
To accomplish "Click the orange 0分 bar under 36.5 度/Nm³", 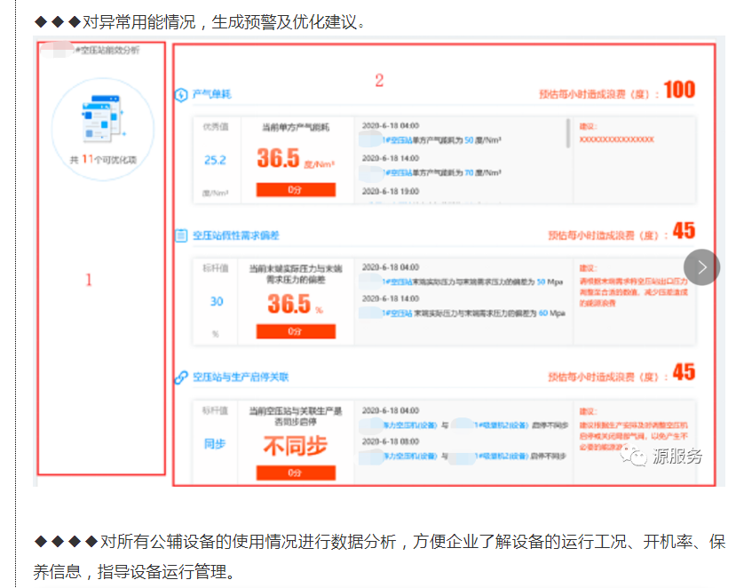I will (296, 189).
